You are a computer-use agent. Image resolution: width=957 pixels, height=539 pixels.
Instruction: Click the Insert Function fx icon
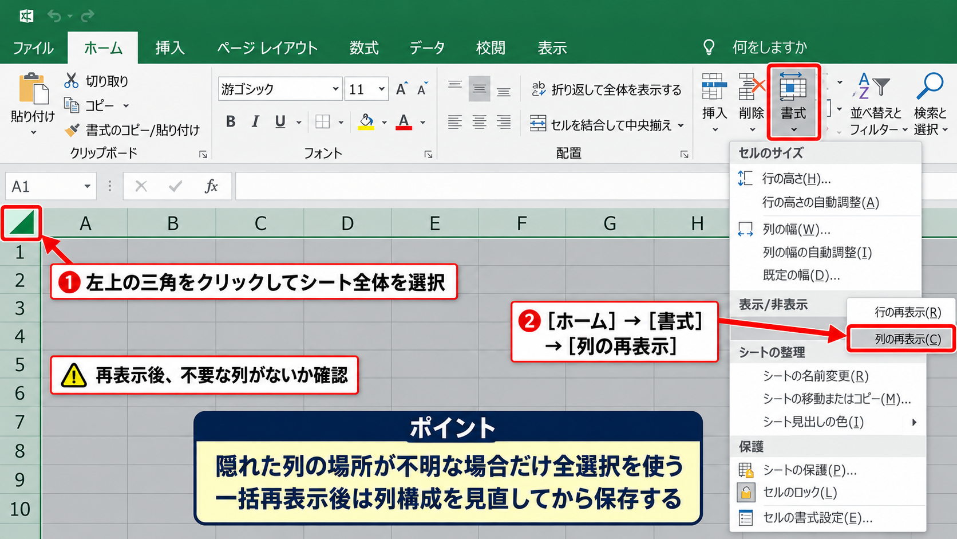pyautogui.click(x=211, y=186)
